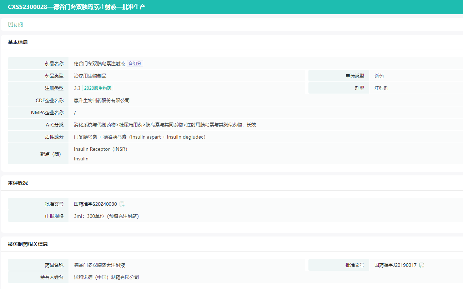This screenshot has height=289, width=463.
Task: Click the document icon beside 国药准字S20240030
Action: click(122, 204)
